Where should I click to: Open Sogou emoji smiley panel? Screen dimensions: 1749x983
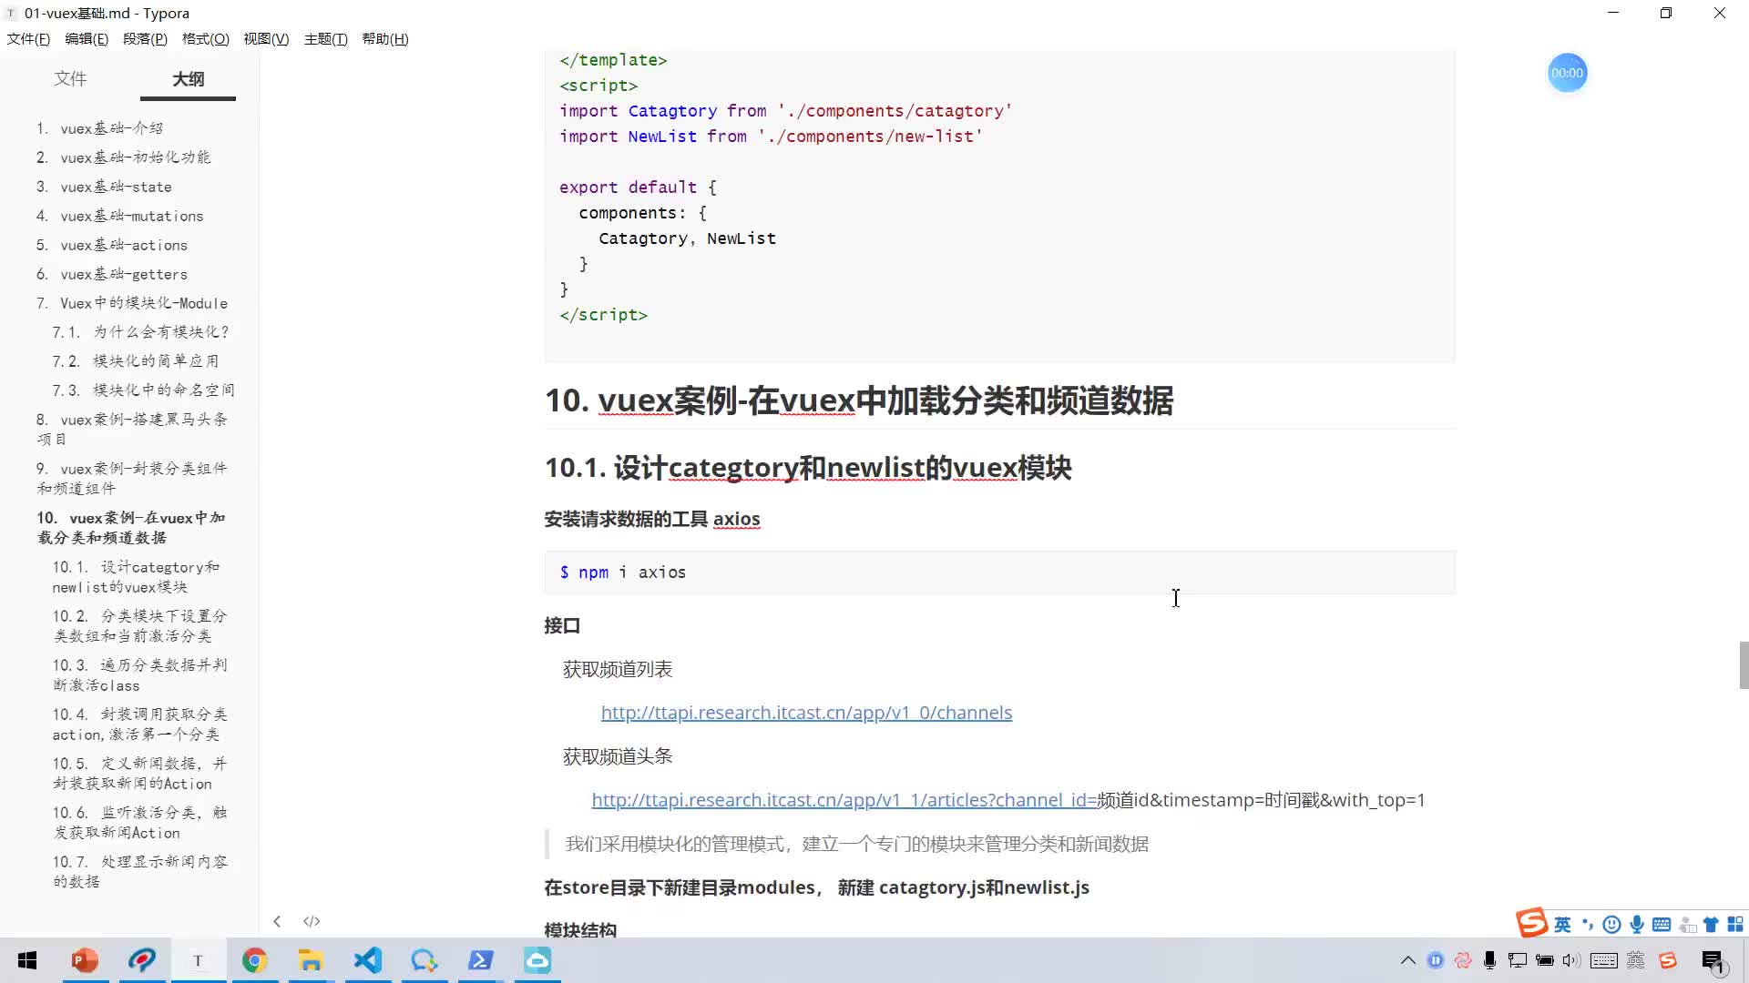(1611, 925)
